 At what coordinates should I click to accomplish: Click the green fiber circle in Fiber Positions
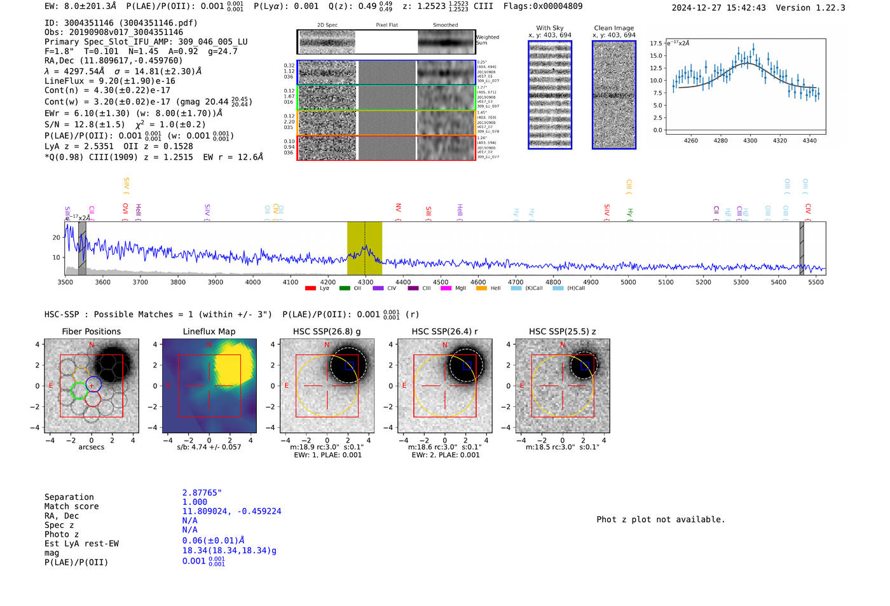(x=79, y=390)
